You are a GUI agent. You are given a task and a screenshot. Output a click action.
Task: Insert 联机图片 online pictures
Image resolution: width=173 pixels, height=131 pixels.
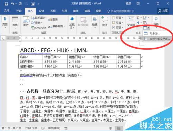pos(38,18)
